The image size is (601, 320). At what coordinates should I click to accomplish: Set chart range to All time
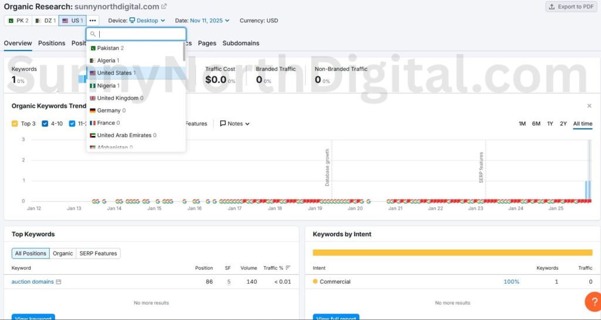583,124
